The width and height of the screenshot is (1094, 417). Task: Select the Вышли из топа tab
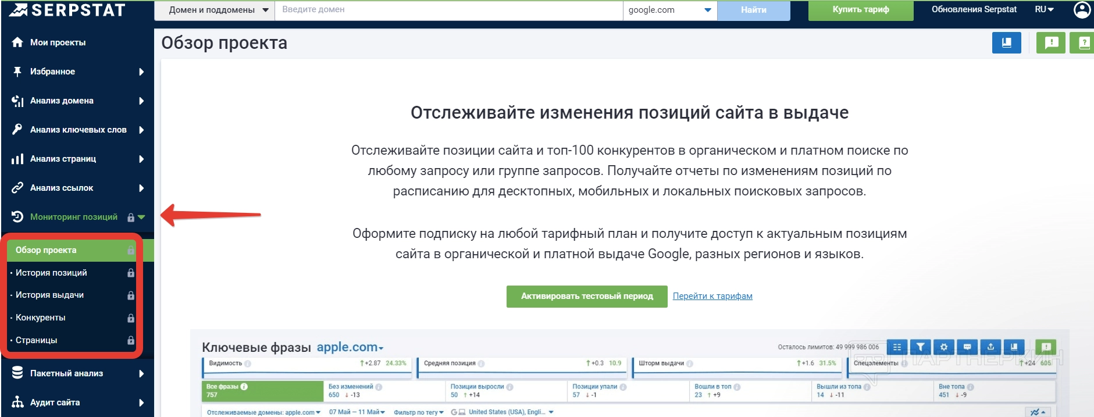click(x=873, y=391)
